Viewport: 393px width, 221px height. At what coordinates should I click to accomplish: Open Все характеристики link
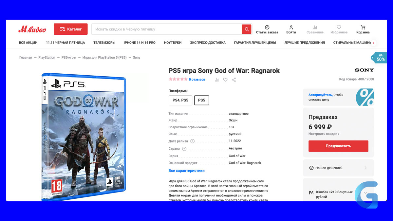pyautogui.click(x=186, y=171)
